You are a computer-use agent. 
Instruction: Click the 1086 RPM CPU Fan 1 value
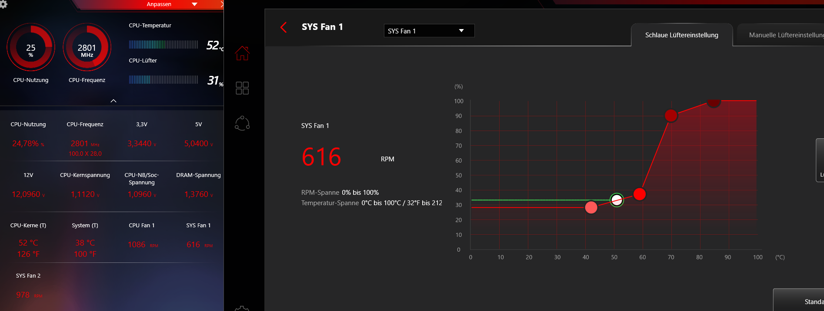click(143, 245)
